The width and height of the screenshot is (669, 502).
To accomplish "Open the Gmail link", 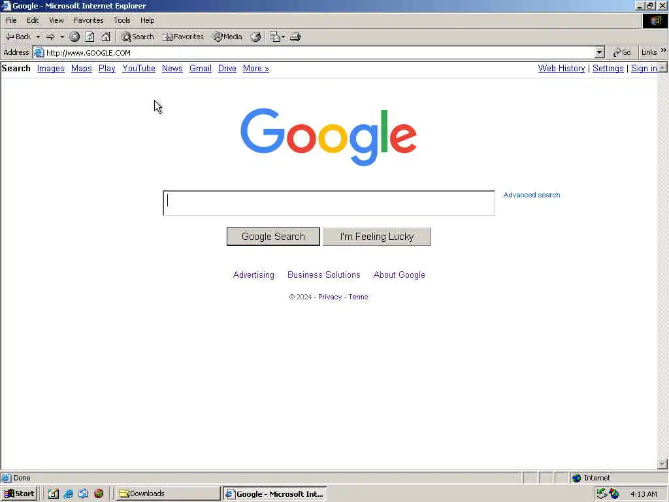I will 201,68.
